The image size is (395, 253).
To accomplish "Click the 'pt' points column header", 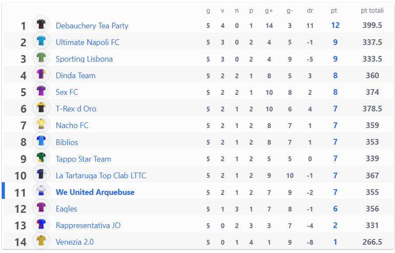I will [334, 11].
